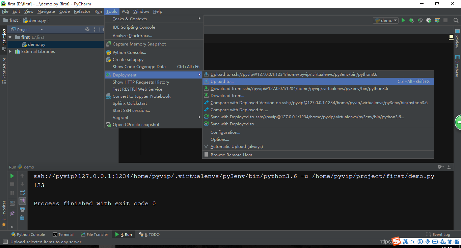Open the Refactor menu
This screenshot has width=461, height=248.
[82, 11]
